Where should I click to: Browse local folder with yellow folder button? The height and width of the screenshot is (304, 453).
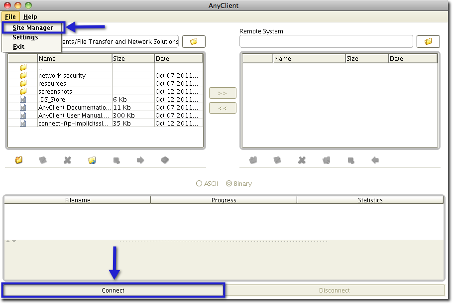194,42
